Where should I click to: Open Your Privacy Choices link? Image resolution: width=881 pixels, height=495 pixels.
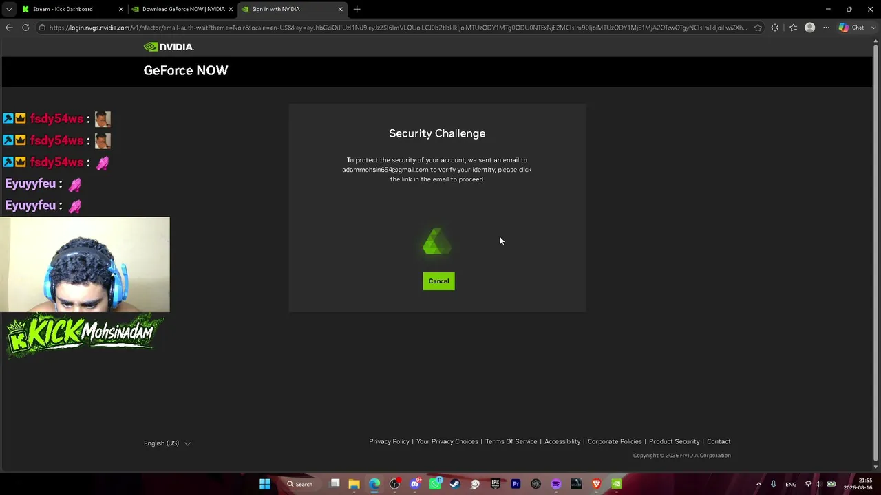click(x=447, y=441)
